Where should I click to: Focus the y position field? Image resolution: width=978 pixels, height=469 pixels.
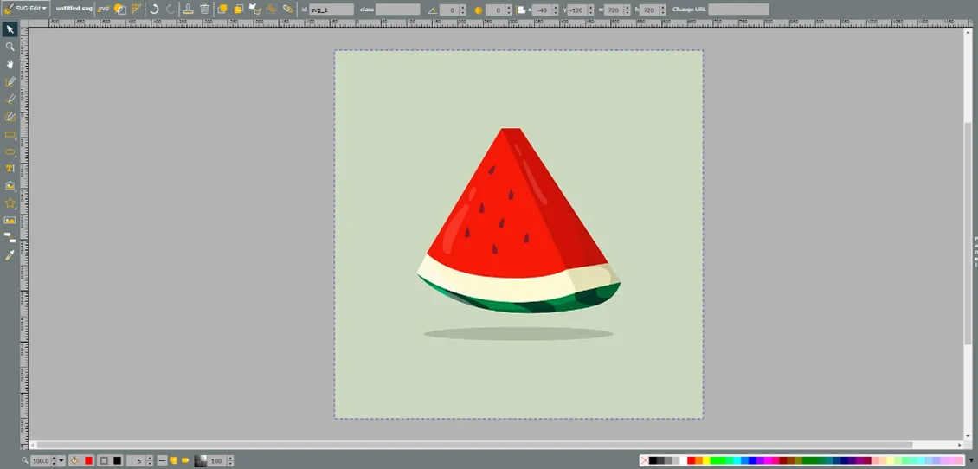577,10
